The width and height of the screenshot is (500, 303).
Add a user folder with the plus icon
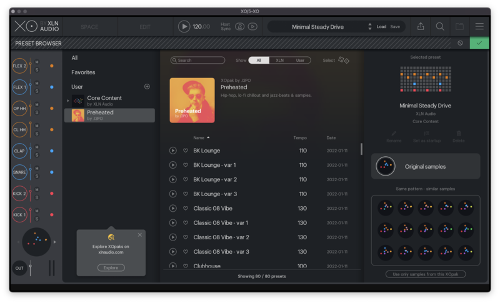[147, 86]
